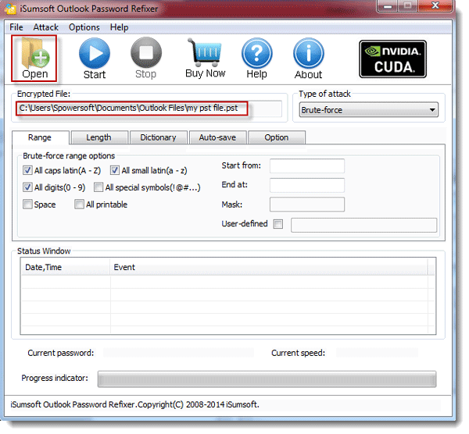This screenshot has width=469, height=434.
Task: Click the Mask input field
Action: point(307,205)
